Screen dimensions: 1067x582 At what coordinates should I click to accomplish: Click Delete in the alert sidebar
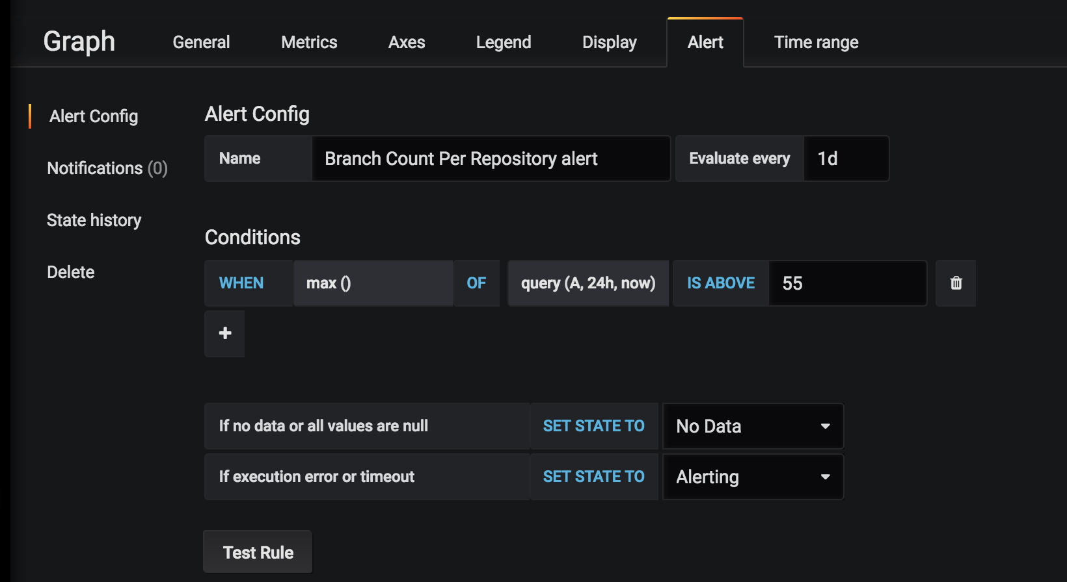(x=71, y=272)
